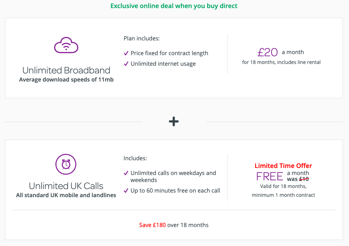Select the Unlimited Broadband heading
The height and width of the screenshot is (246, 349).
66,70
